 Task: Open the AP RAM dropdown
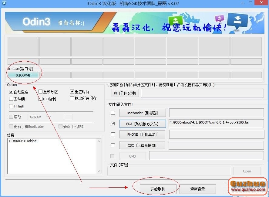coord(40,117)
